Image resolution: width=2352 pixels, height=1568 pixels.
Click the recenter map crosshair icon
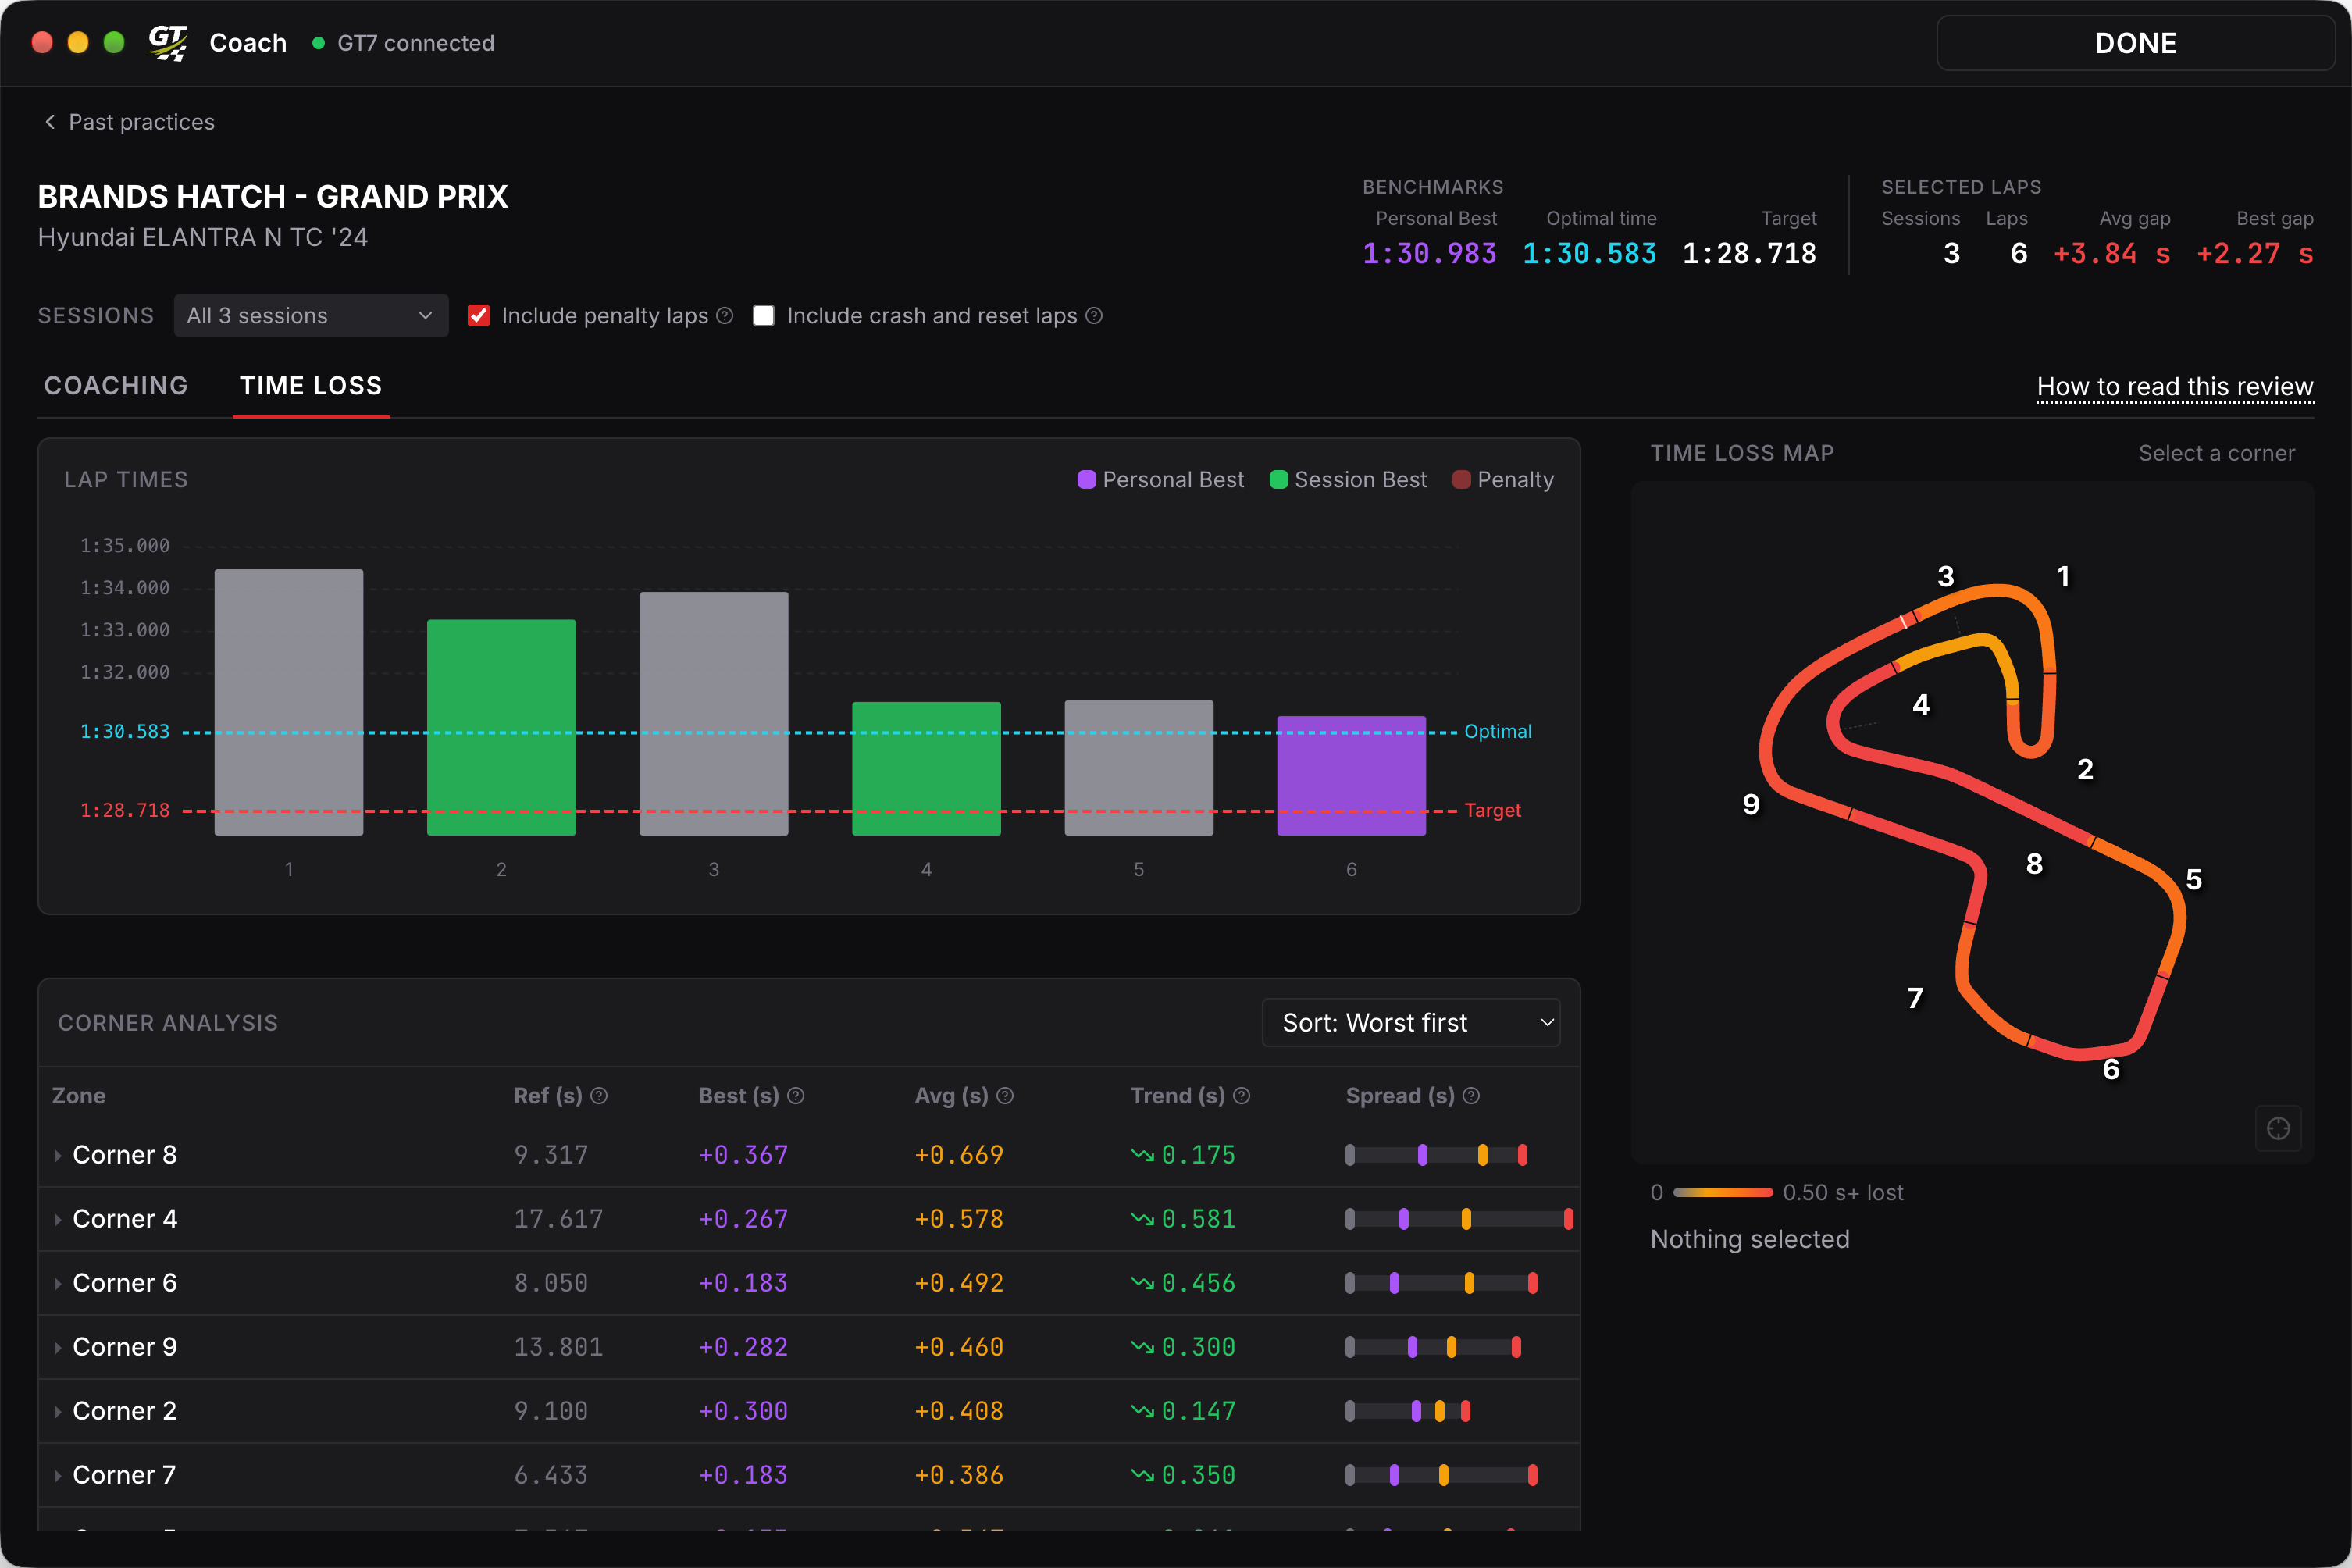[2278, 1128]
